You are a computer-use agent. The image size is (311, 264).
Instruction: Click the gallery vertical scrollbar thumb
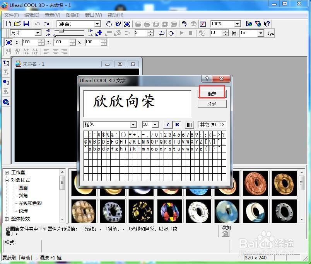point(301,183)
